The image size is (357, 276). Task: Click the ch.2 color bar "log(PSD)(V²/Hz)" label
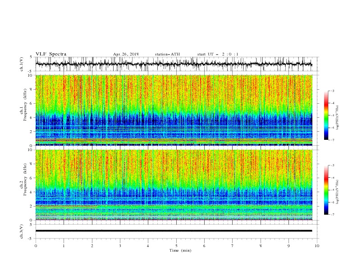[x=337, y=192]
